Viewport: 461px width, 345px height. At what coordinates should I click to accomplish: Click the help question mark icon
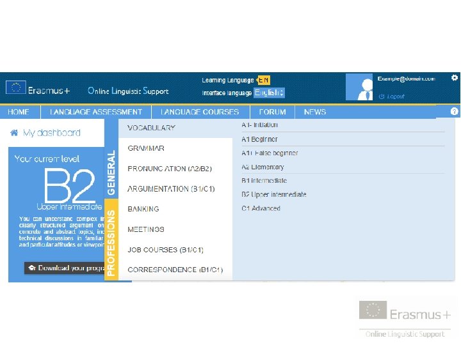454,111
